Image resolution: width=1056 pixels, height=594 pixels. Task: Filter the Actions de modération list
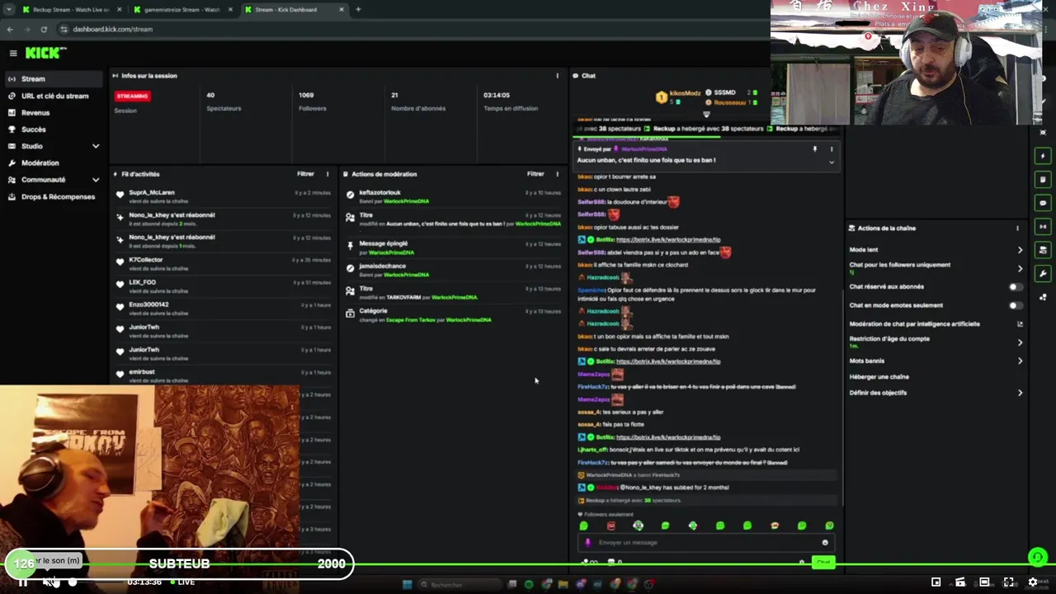click(535, 174)
